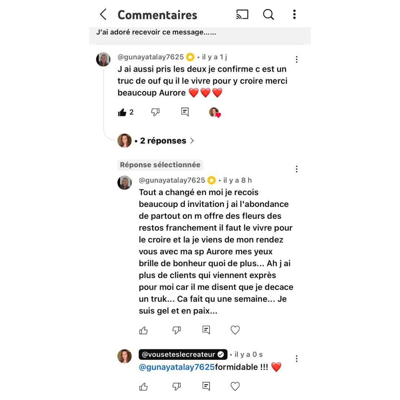Dislike the 'Tout a changé en moi' reply
Viewport: 400px width, 400px height.
(x=177, y=330)
